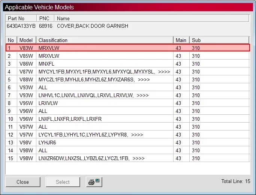Image resolution: width=256 pixels, height=195 pixels.
Task: Expand >>>> for MYCYL1FB,MYXYL1FB list
Action: [x=164, y=72]
